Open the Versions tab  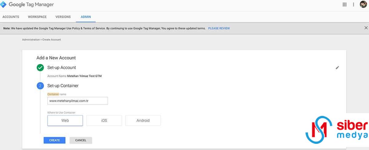63,17
